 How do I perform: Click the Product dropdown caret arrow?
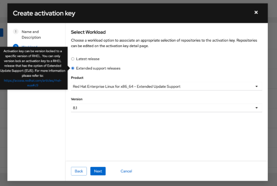(x=256, y=86)
